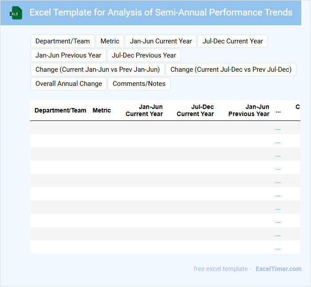
Task: Click the Overall Annual Change tag
Action: [x=69, y=84]
